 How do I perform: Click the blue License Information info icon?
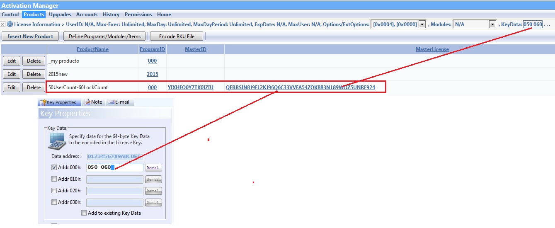pos(10,24)
